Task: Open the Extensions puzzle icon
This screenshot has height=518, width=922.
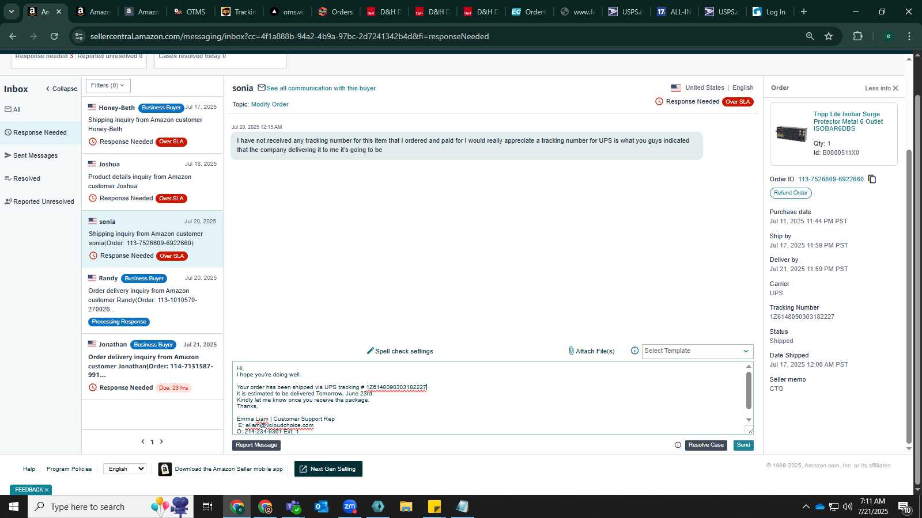Action: (x=857, y=36)
